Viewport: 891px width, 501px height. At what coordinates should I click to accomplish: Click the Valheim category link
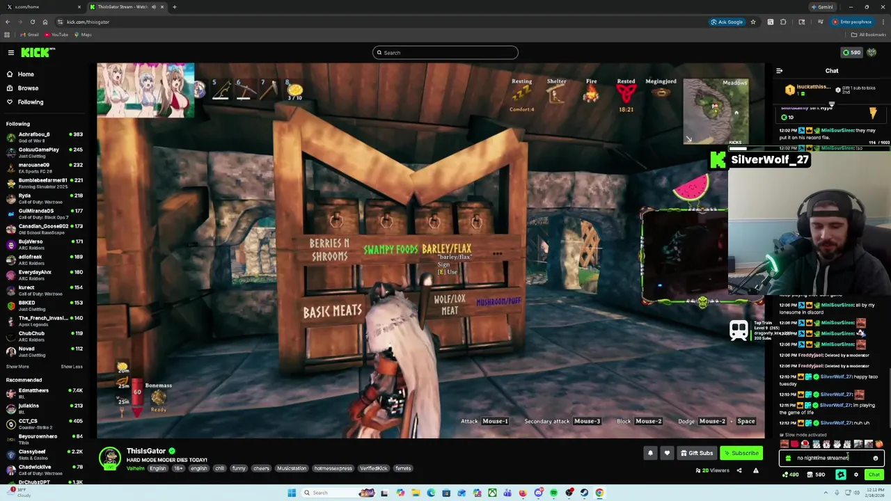point(136,468)
